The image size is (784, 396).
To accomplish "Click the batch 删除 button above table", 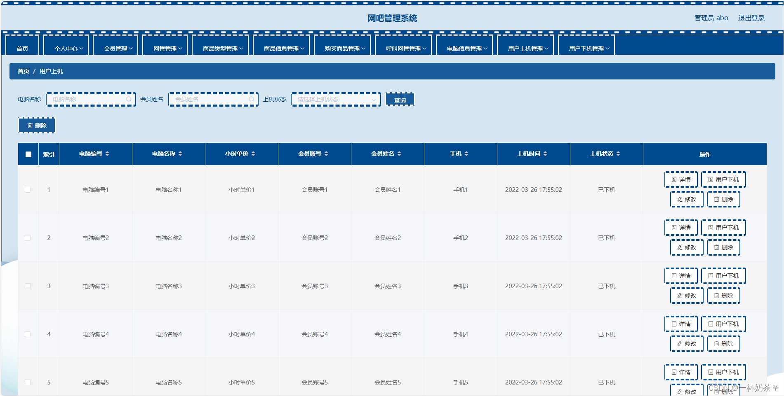I will [x=37, y=126].
